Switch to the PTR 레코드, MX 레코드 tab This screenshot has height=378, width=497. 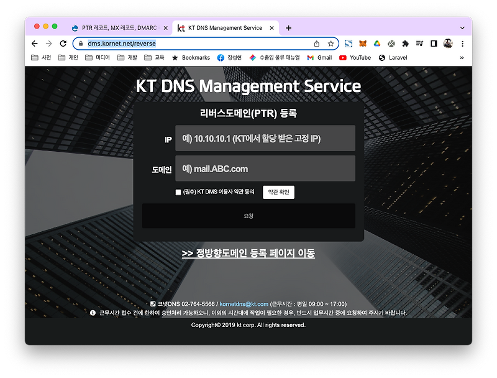tap(119, 28)
